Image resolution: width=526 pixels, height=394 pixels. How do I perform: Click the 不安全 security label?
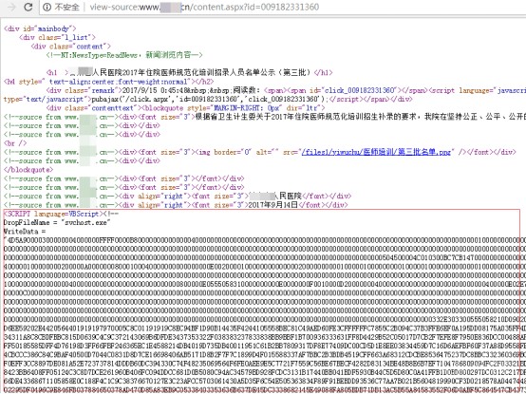(66, 7)
